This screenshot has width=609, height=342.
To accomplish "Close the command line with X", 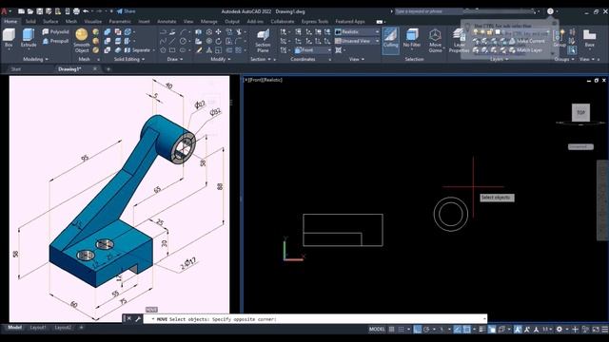I will pos(129,319).
